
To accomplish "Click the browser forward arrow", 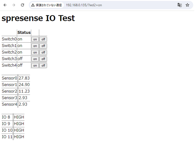I will tap(13, 5).
